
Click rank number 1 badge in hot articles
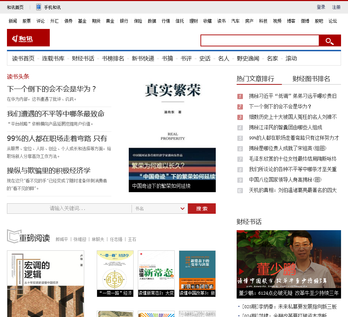tap(240, 96)
